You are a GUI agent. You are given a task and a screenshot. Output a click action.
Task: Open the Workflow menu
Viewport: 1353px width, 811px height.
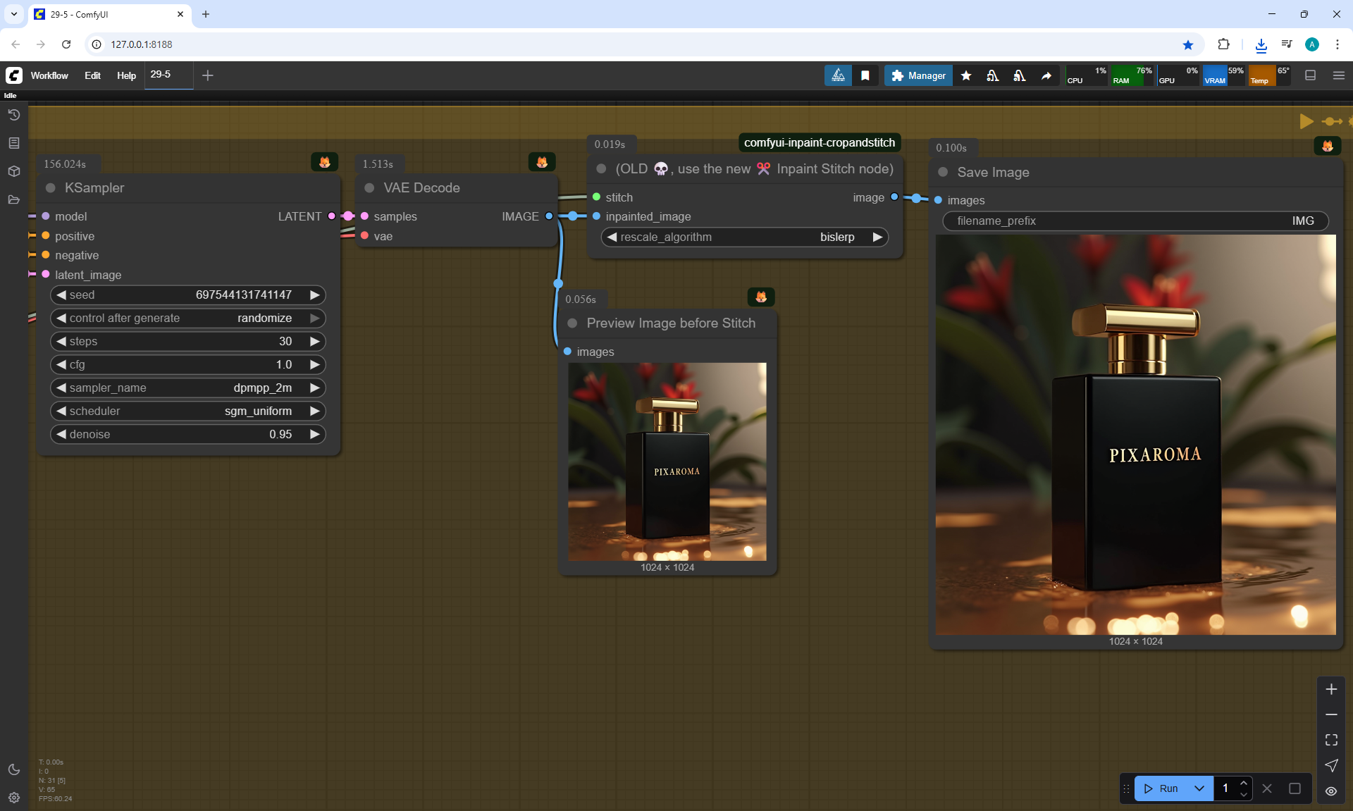tap(49, 75)
